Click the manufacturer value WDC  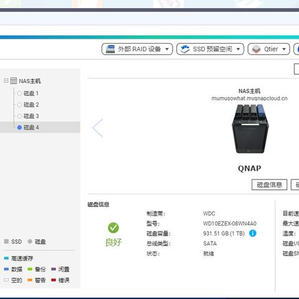pyautogui.click(x=209, y=214)
